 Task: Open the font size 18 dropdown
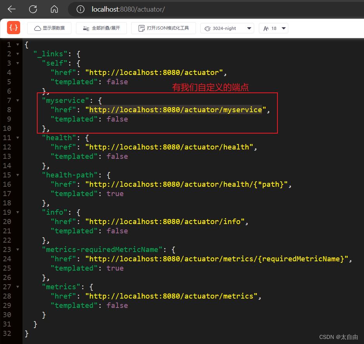[x=274, y=28]
